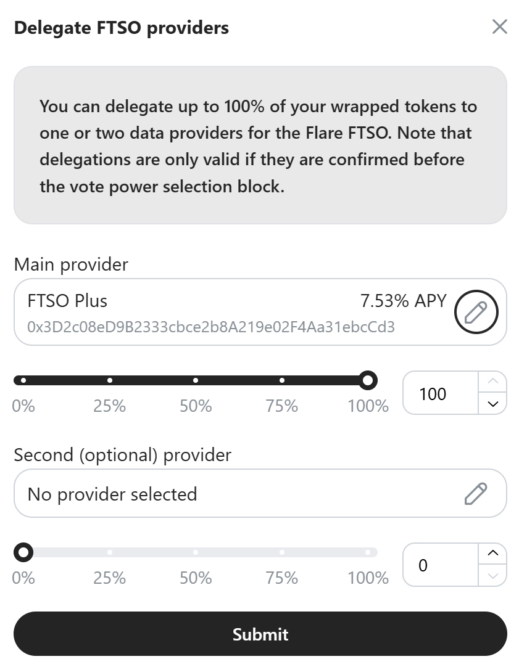Set the second provider slider to 100%
Screen dimensions: 519x667
(368, 552)
